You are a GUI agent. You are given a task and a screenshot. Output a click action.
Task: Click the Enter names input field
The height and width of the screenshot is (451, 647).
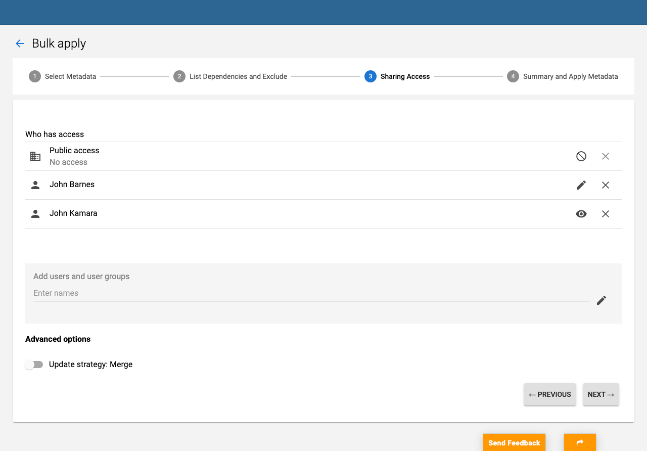202,293
